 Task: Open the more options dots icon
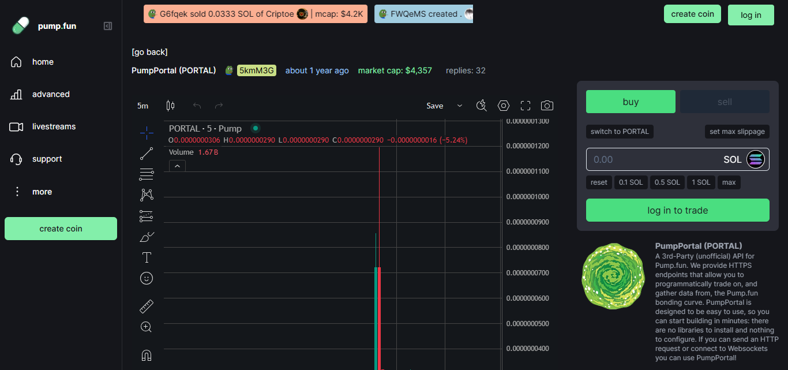tap(17, 192)
